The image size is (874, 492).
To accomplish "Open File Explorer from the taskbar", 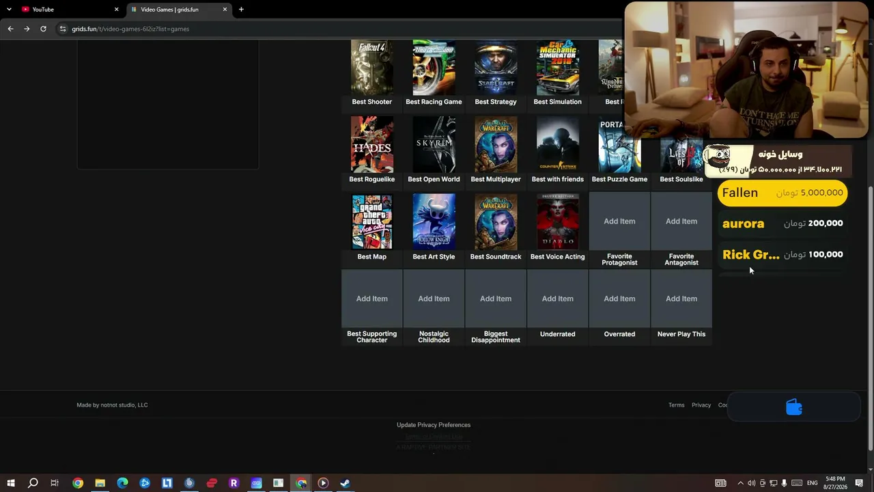I will pos(100,483).
